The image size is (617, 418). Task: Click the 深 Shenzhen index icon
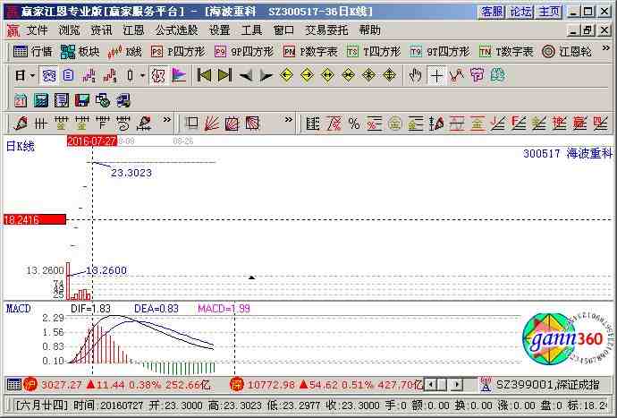tap(237, 385)
